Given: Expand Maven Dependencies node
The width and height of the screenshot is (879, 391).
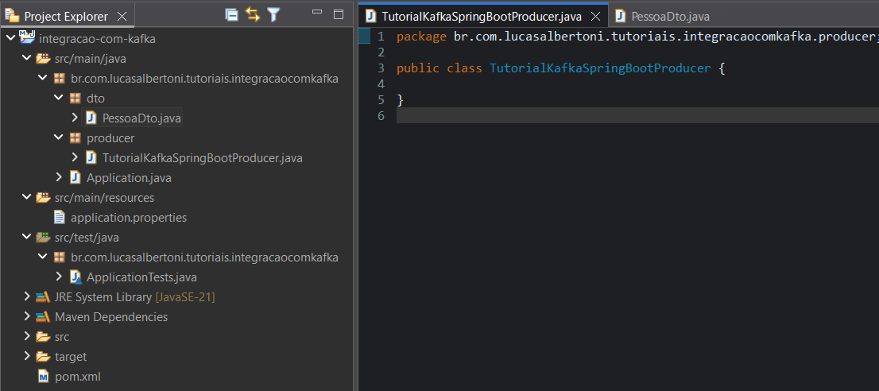Looking at the screenshot, I should (26, 316).
